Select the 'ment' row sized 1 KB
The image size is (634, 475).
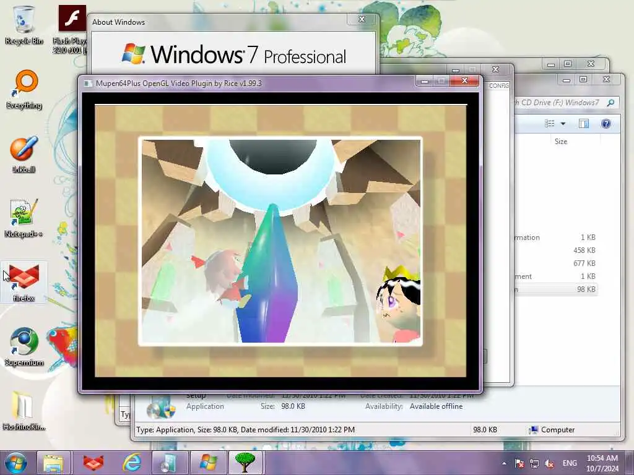pyautogui.click(x=556, y=276)
